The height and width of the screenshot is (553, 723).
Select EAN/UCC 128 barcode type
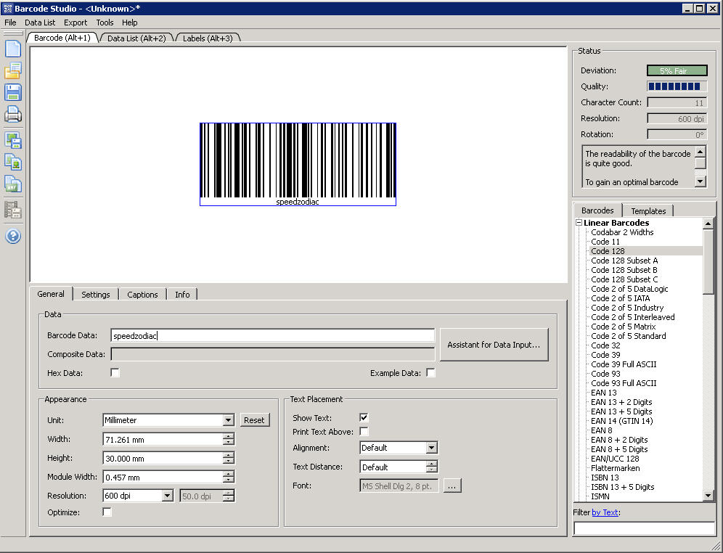pos(615,459)
